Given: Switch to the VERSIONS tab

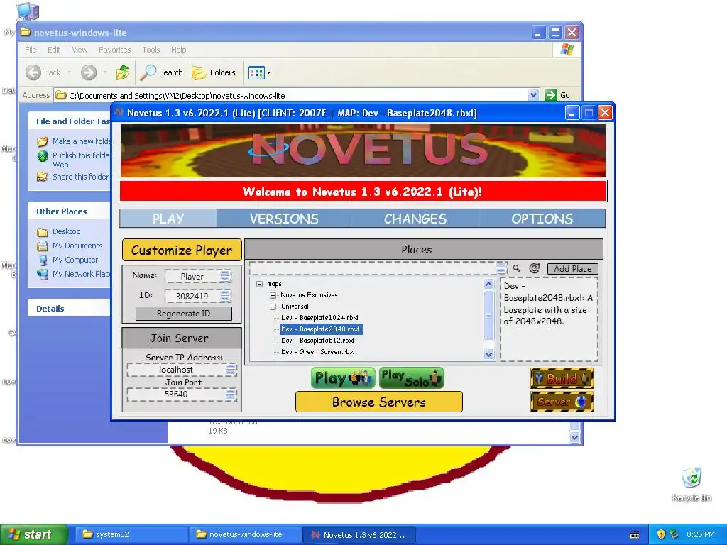Looking at the screenshot, I should (284, 219).
